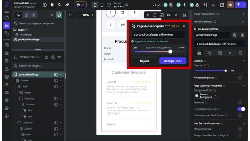Select shoe size 9 chip
The width and height of the screenshot is (250, 141).
pos(110,25)
